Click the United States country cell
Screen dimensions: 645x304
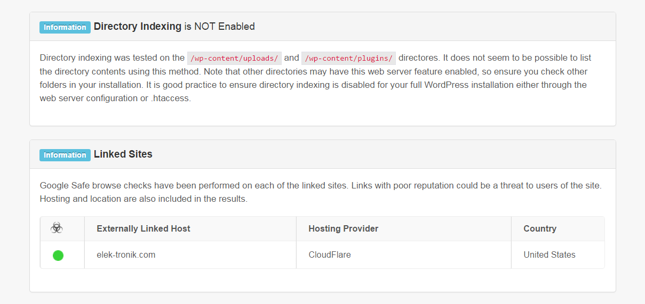[550, 254]
